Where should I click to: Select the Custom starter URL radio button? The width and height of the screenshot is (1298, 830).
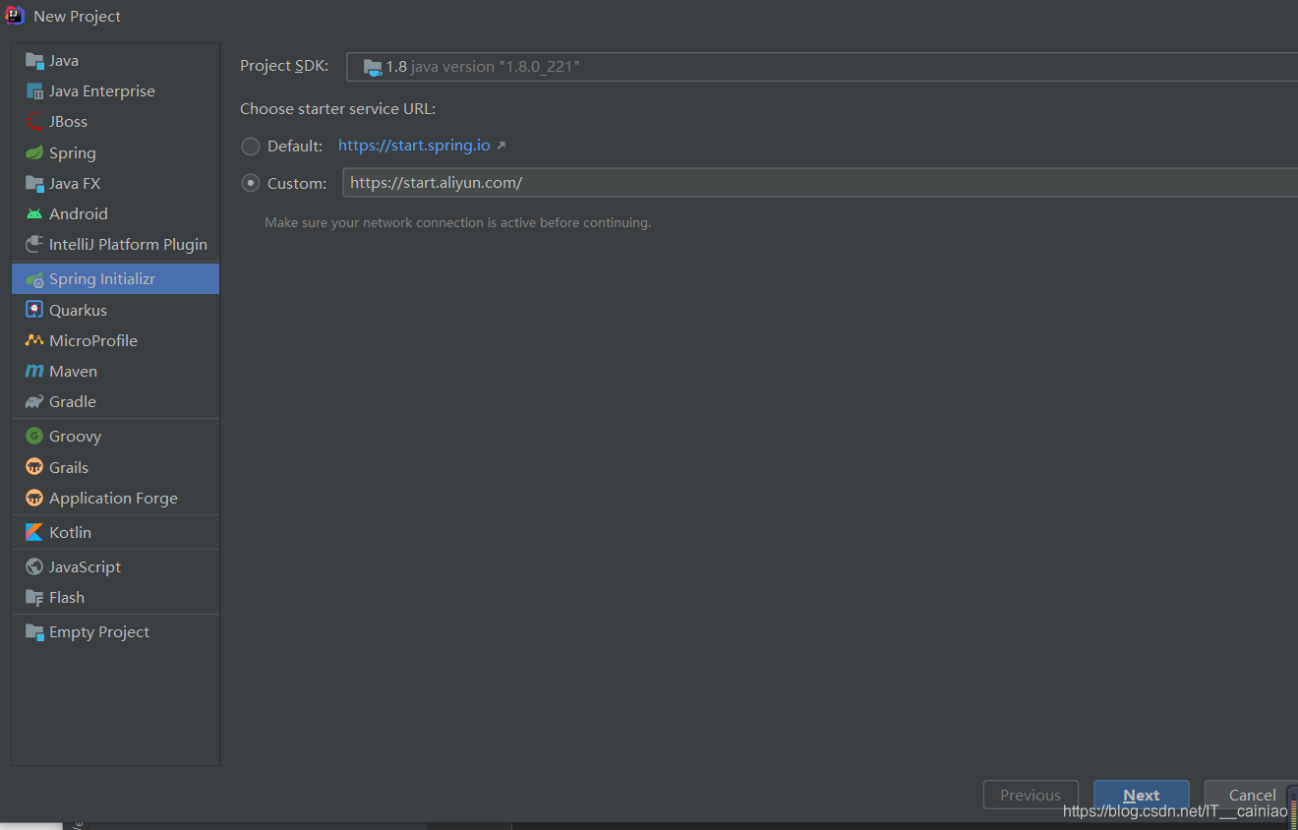tap(251, 183)
